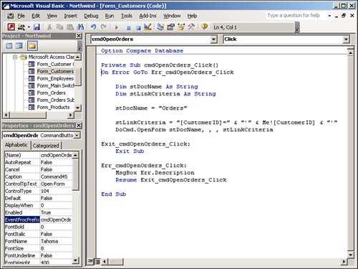
Task: Click the Break pause icon
Action: tap(128, 28)
